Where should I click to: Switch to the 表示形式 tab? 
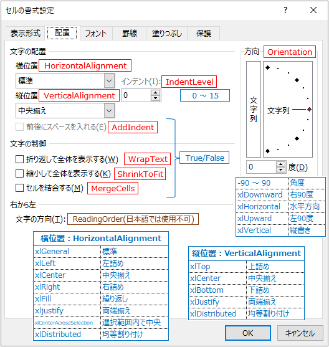pos(26,34)
